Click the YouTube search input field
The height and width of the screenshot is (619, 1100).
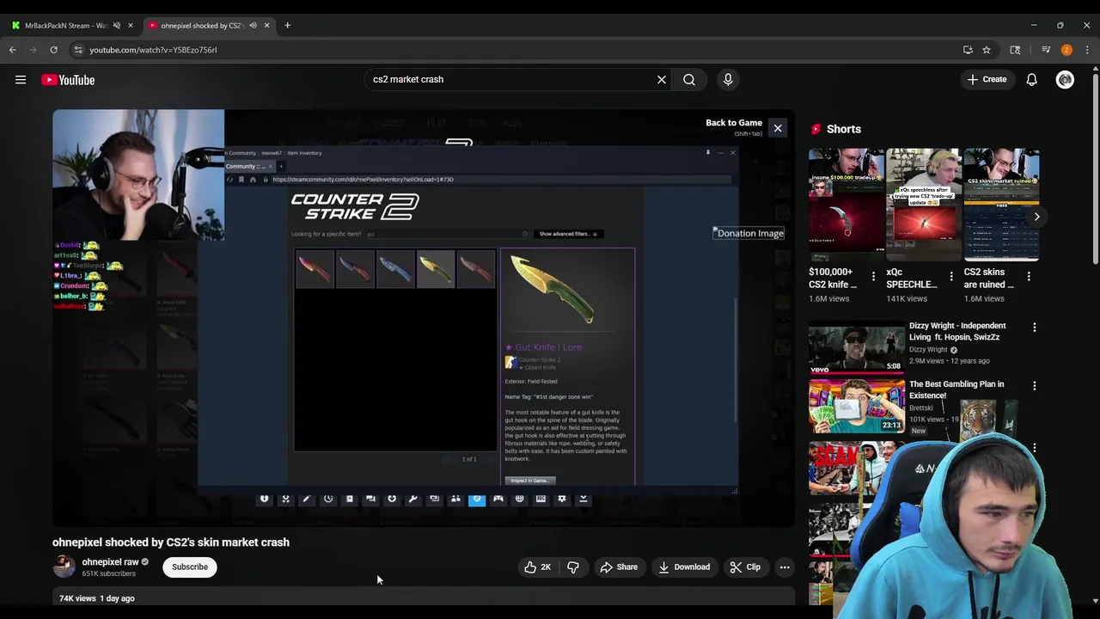point(511,79)
